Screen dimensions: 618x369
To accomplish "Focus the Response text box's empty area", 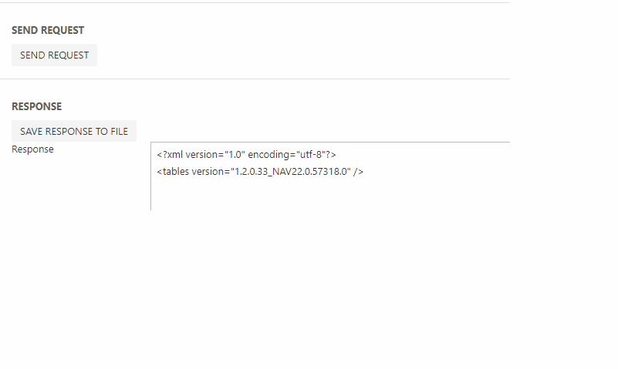I will pos(332,194).
